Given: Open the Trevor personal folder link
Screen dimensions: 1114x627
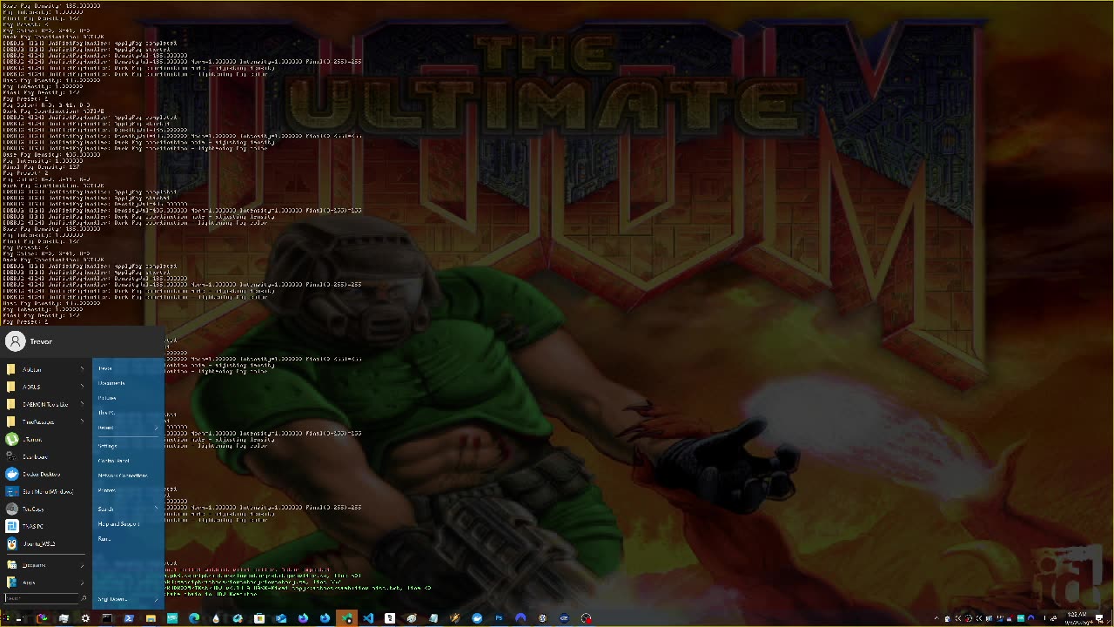Looking at the screenshot, I should (105, 368).
